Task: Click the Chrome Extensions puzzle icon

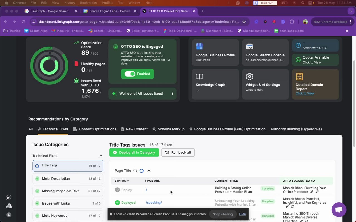Action: pyautogui.click(x=292, y=22)
